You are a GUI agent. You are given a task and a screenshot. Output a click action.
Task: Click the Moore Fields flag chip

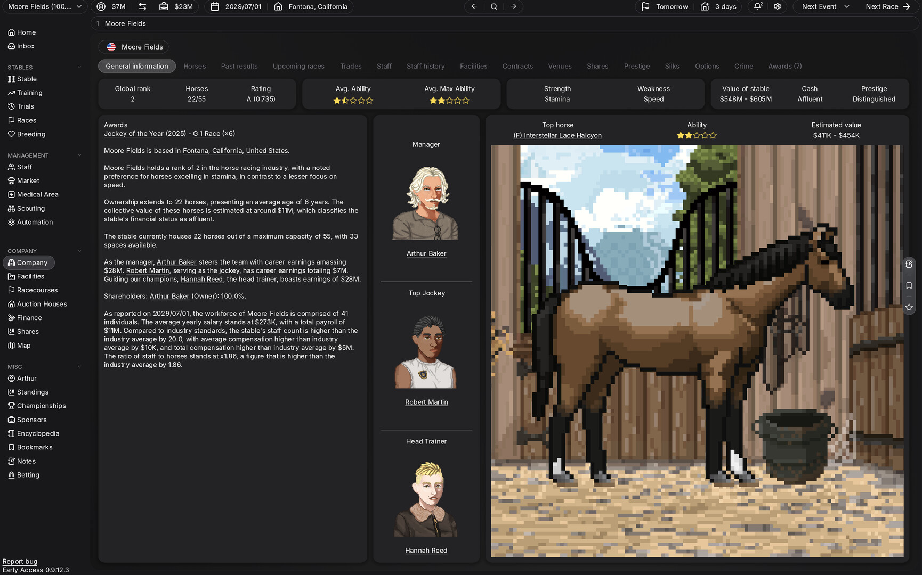[x=134, y=47]
